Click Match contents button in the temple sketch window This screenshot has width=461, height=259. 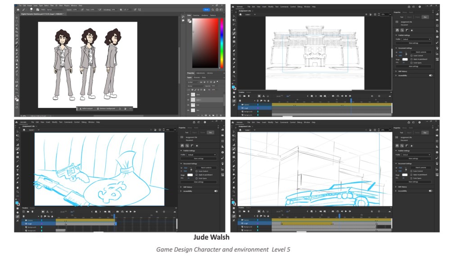pos(420,52)
